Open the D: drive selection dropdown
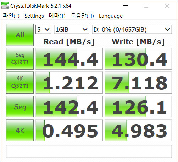Image resolution: width=178 pixels, height=162 pixels. click(132, 29)
